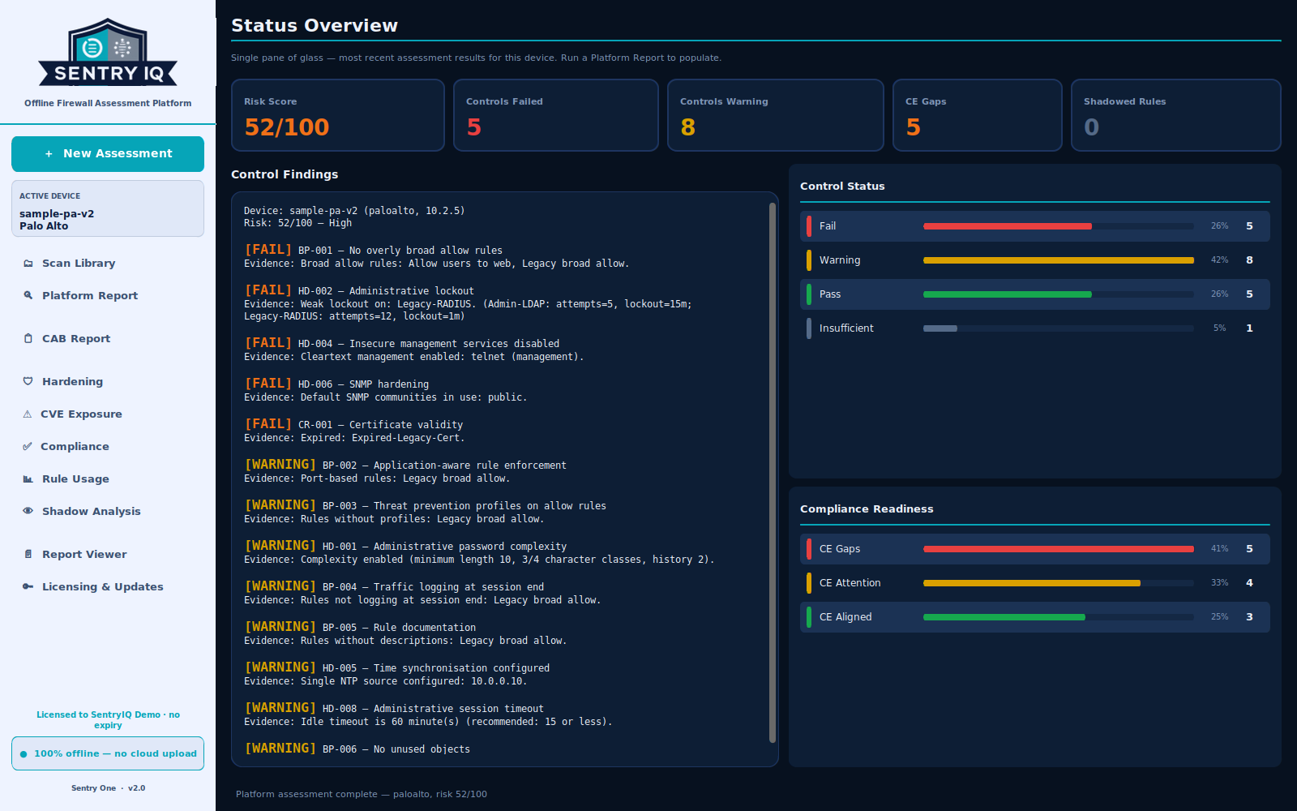
Task: Click the Hardening shield icon
Action: 28,382
